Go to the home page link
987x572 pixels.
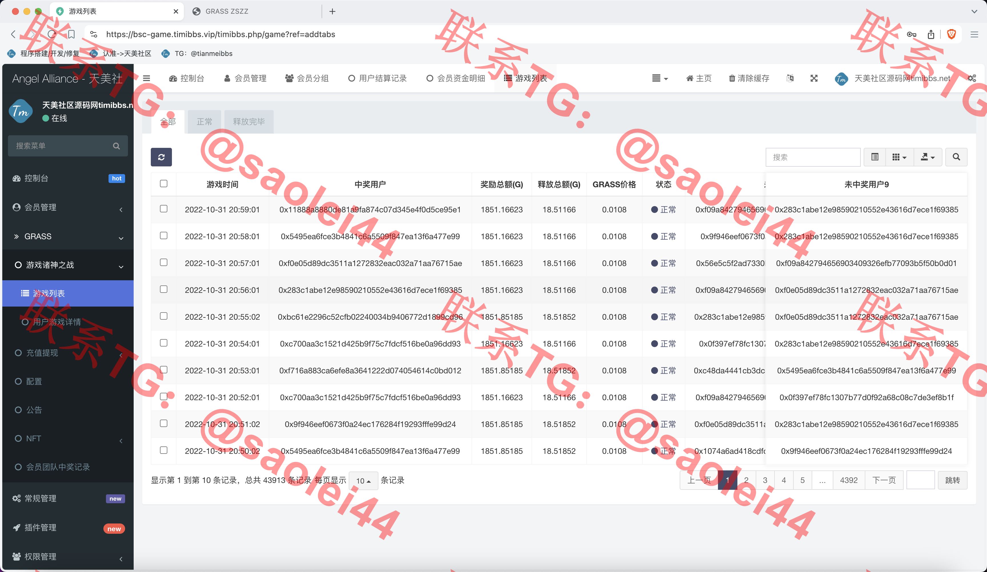[x=699, y=78]
